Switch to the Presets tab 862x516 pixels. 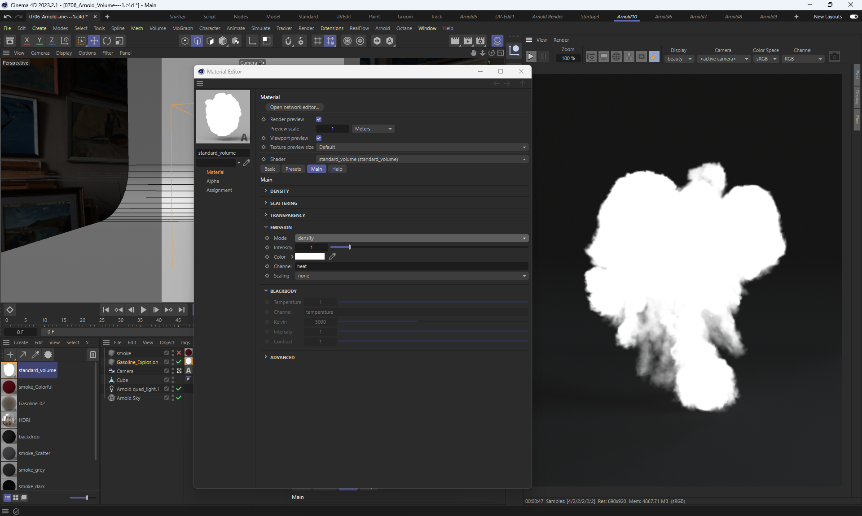[x=293, y=169]
